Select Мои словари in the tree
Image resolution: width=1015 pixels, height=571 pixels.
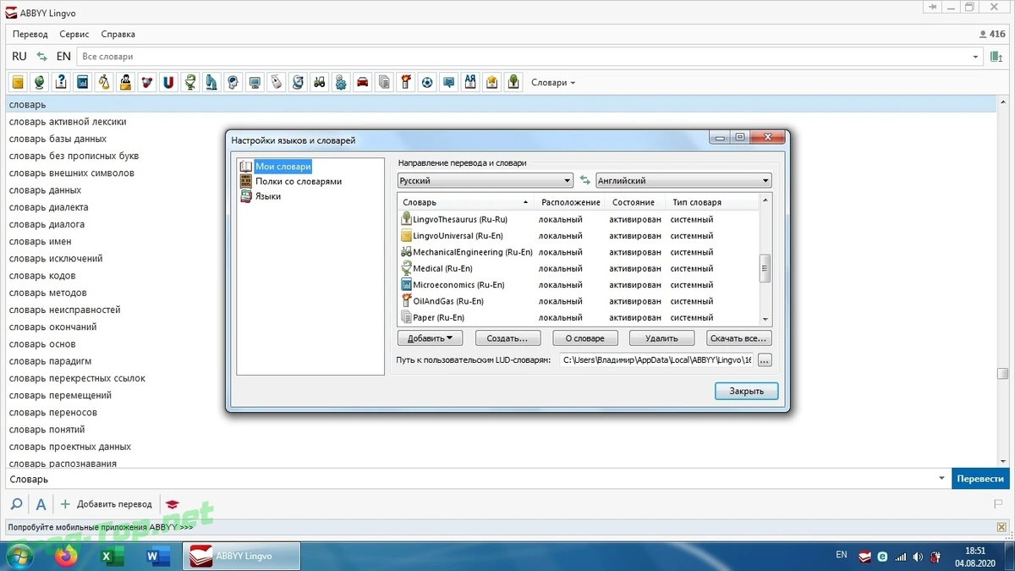click(x=283, y=167)
